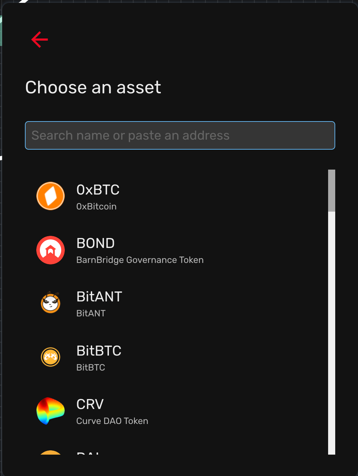
Task: Select the 0xBTC asset name
Action: 98,190
